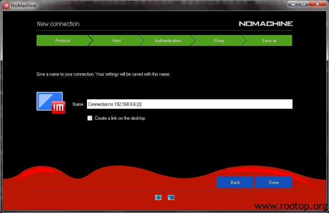Switch to the Proxy step
Image resolution: width=329 pixels, height=213 pixels.
(x=219, y=41)
